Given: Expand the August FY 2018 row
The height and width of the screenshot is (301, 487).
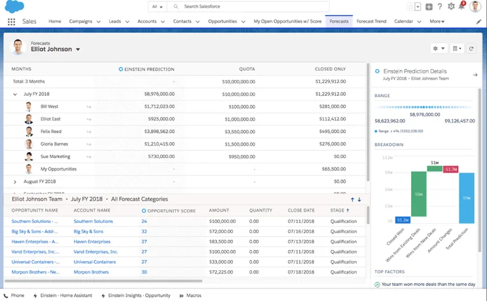Looking at the screenshot, I should (15, 182).
